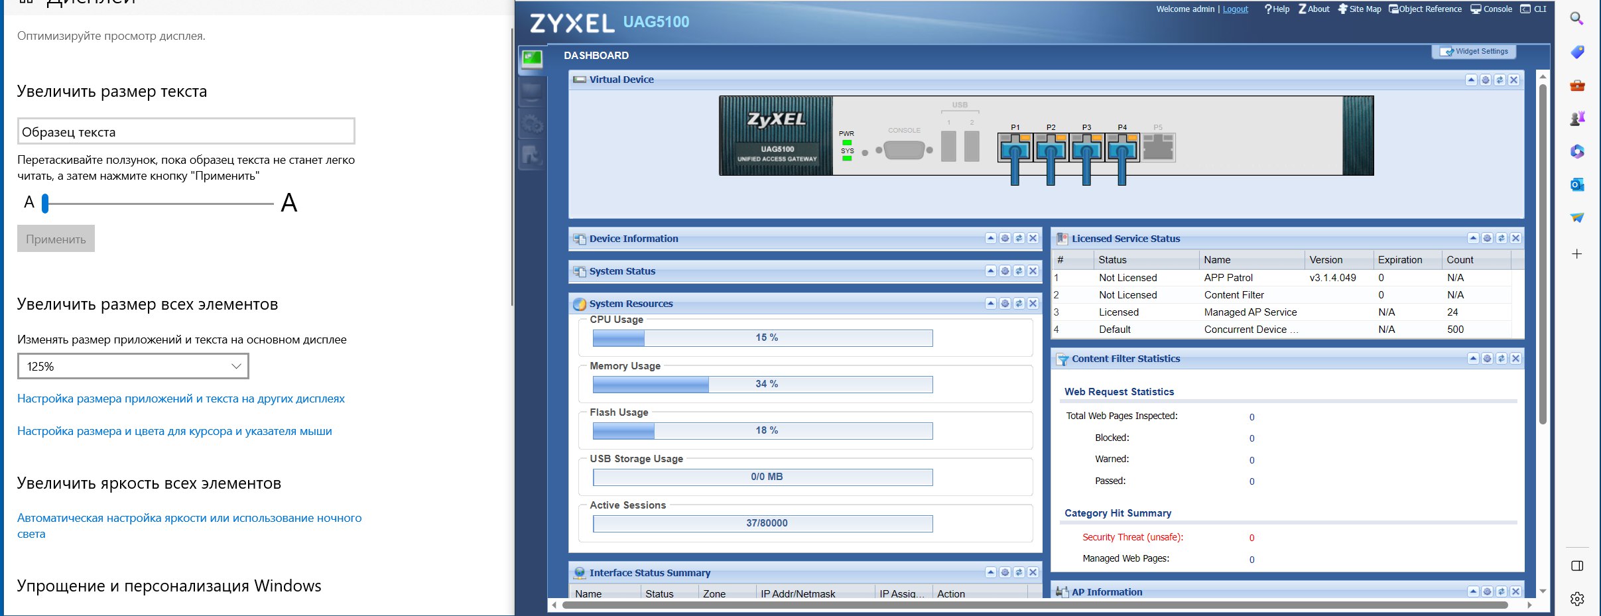Screen dimensions: 1601x616
Task: Open Help in the ZyXEL top menu
Action: [1277, 9]
